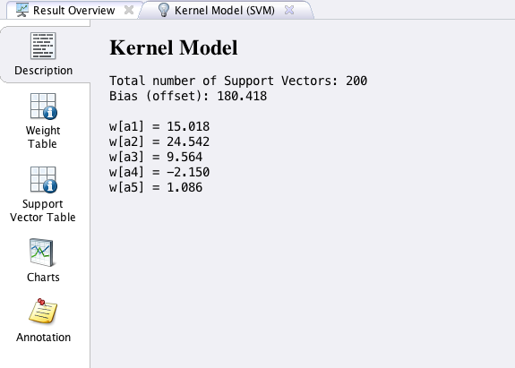Click the Kernel Model heading
This screenshot has width=515, height=368.
(174, 48)
